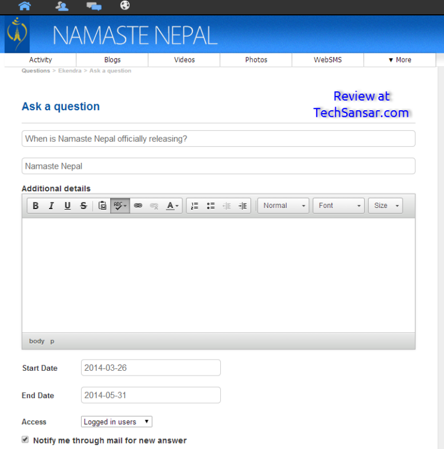Click the unlink icon
The width and height of the screenshot is (444, 449).
pos(154,206)
